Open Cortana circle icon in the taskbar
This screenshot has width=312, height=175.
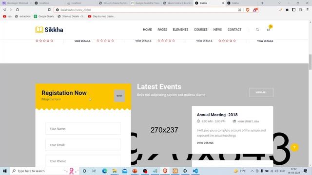[84, 171]
